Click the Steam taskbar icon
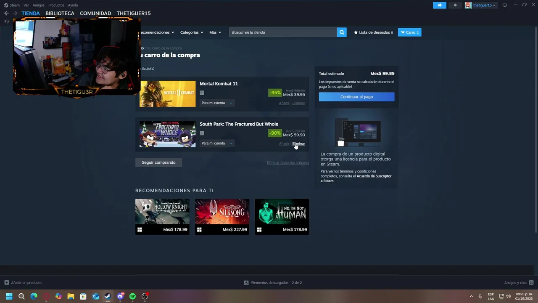This screenshot has width=538, height=303. 108,296
